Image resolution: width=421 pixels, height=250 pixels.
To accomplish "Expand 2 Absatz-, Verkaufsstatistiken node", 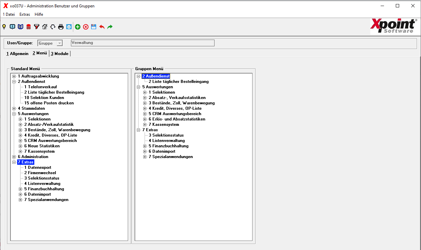I will click(145, 98).
